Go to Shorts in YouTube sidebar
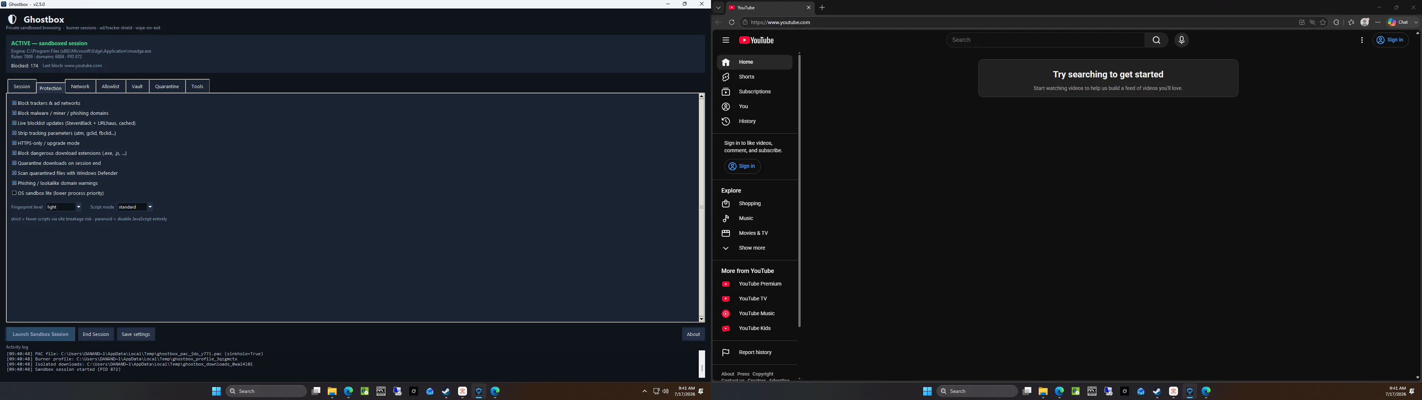The height and width of the screenshot is (400, 1422). click(x=754, y=77)
